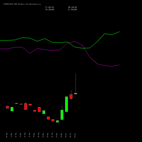Click the high value H: 53.55
142x142 pixels.
click(x=72, y=7)
